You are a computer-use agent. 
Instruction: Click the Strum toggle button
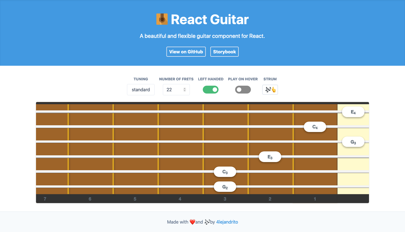270,89
